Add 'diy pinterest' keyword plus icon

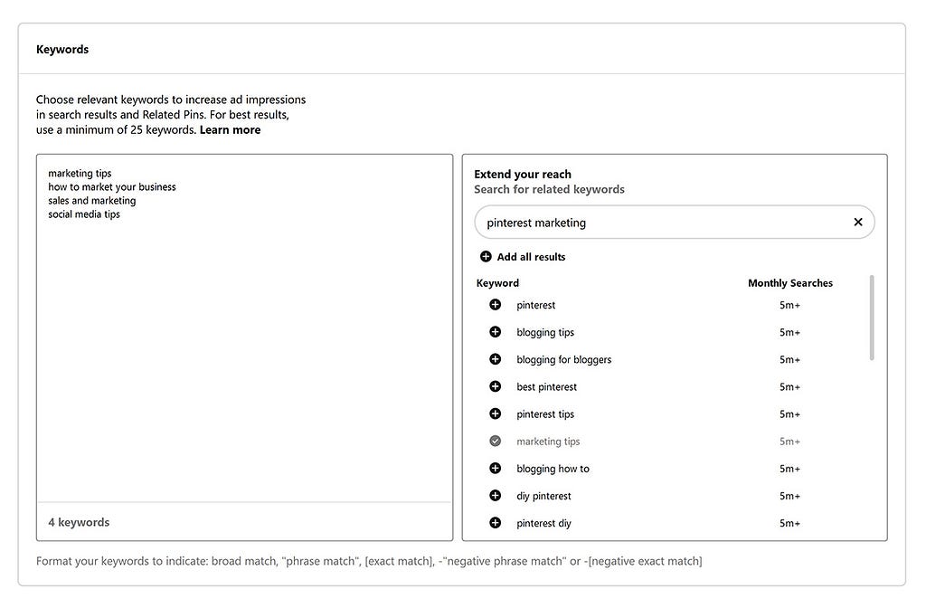pyautogui.click(x=495, y=495)
